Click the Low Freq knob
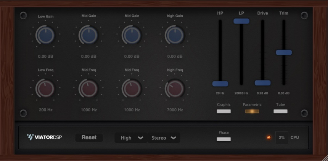 click(x=46, y=88)
